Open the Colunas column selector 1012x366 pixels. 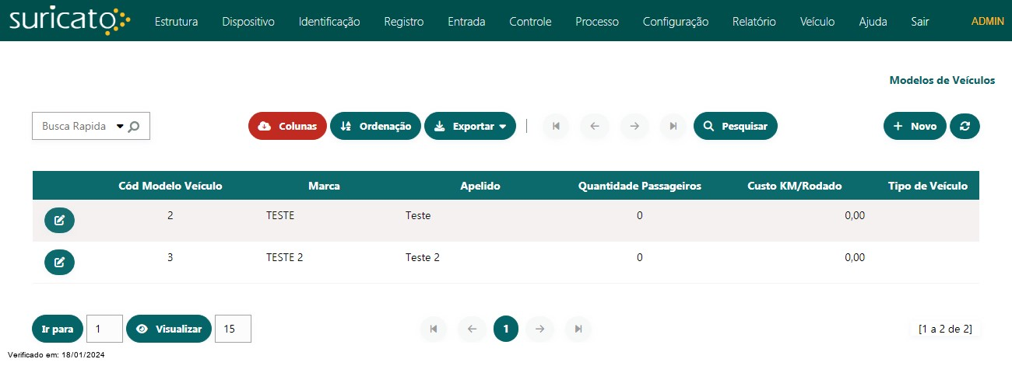(287, 126)
